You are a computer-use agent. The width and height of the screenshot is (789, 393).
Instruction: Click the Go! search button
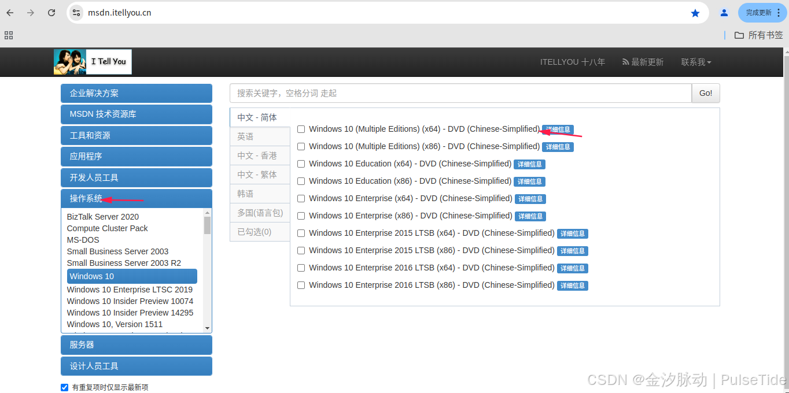click(x=706, y=93)
